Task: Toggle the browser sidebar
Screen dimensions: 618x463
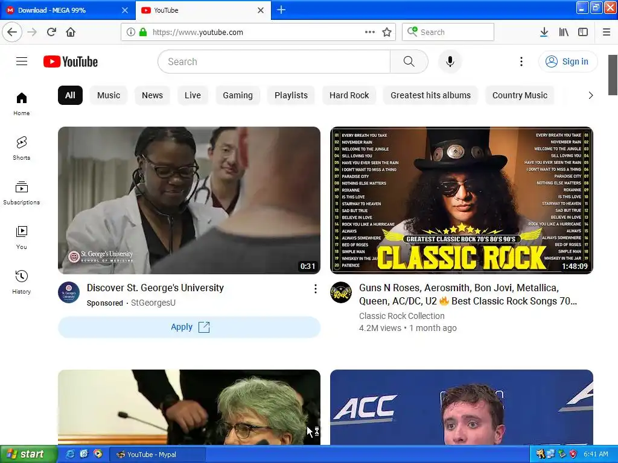Action: [583, 32]
